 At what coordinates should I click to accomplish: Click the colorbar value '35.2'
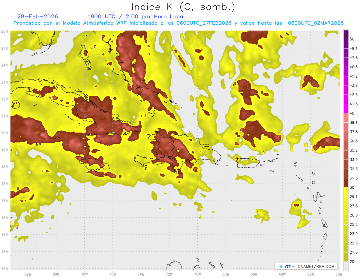click(354, 151)
